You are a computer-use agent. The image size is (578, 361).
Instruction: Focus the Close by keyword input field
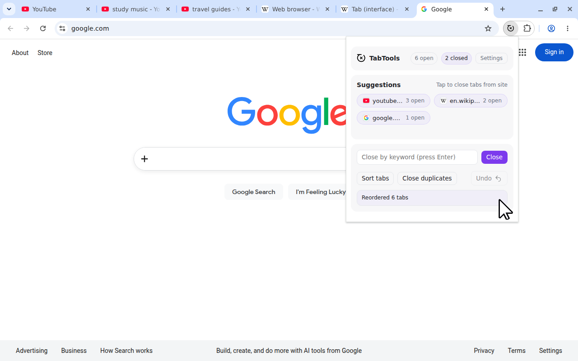tap(417, 157)
